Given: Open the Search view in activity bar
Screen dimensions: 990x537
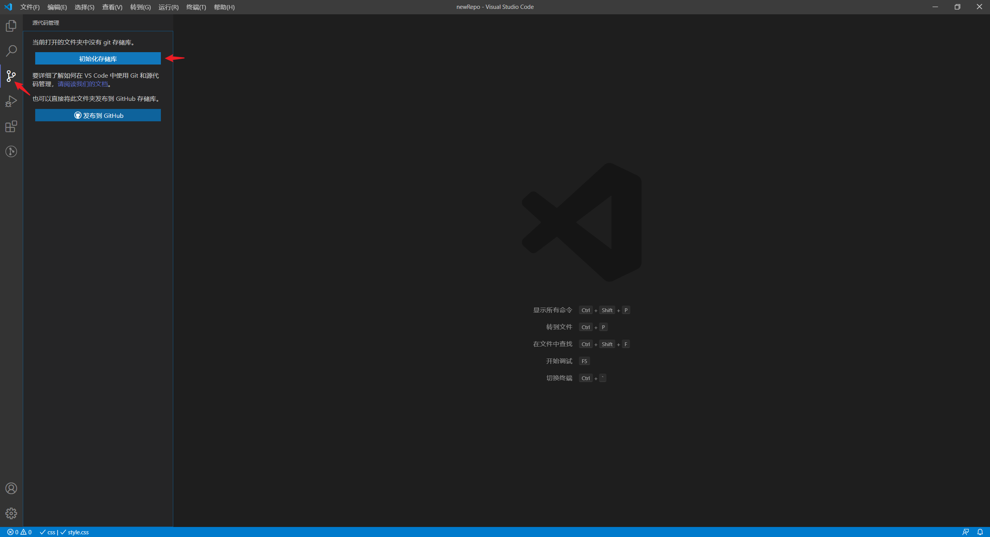Looking at the screenshot, I should pos(11,51).
